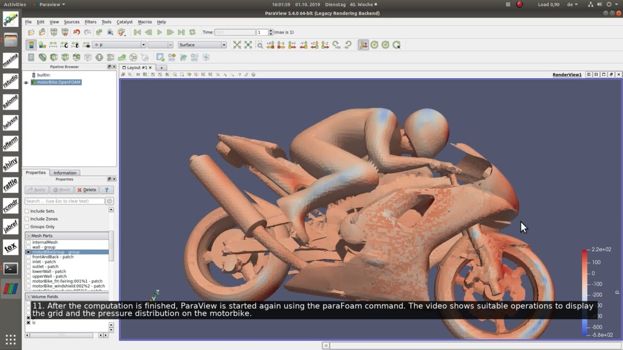Open the Sources menu

click(x=72, y=22)
